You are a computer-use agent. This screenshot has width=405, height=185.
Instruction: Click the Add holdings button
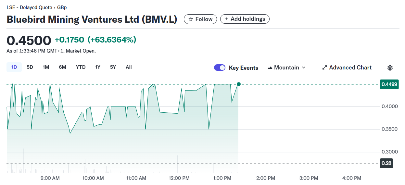coord(245,19)
